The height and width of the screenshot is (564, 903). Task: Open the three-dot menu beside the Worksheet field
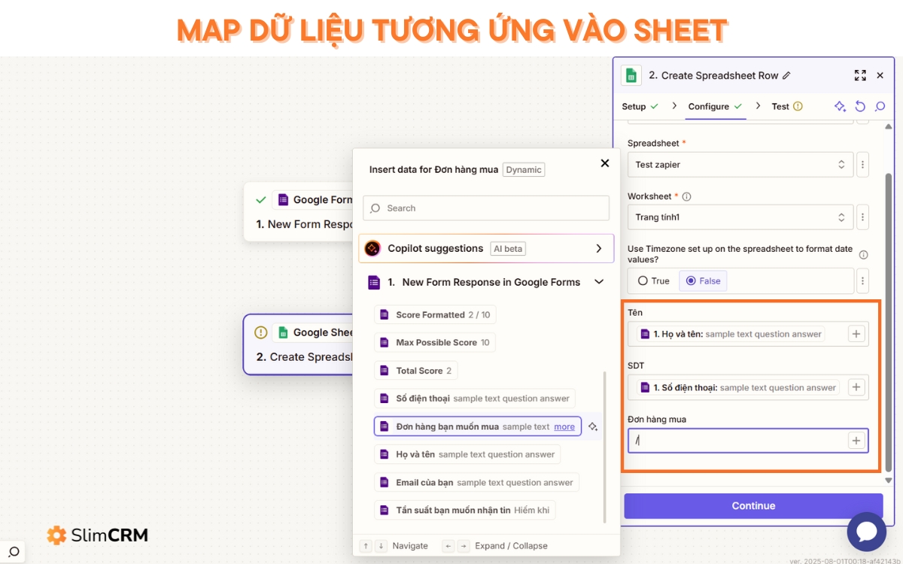[863, 217]
